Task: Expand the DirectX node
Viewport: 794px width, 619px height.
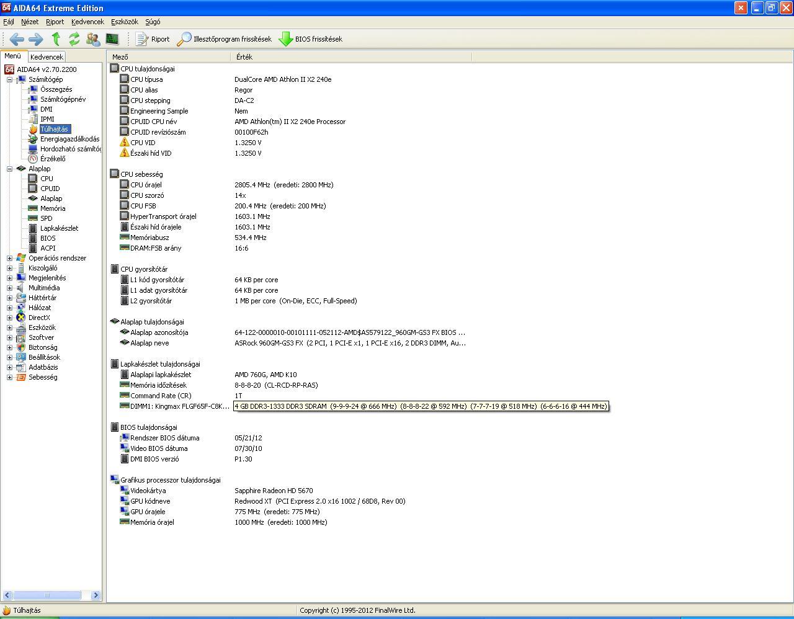Action: tap(9, 318)
